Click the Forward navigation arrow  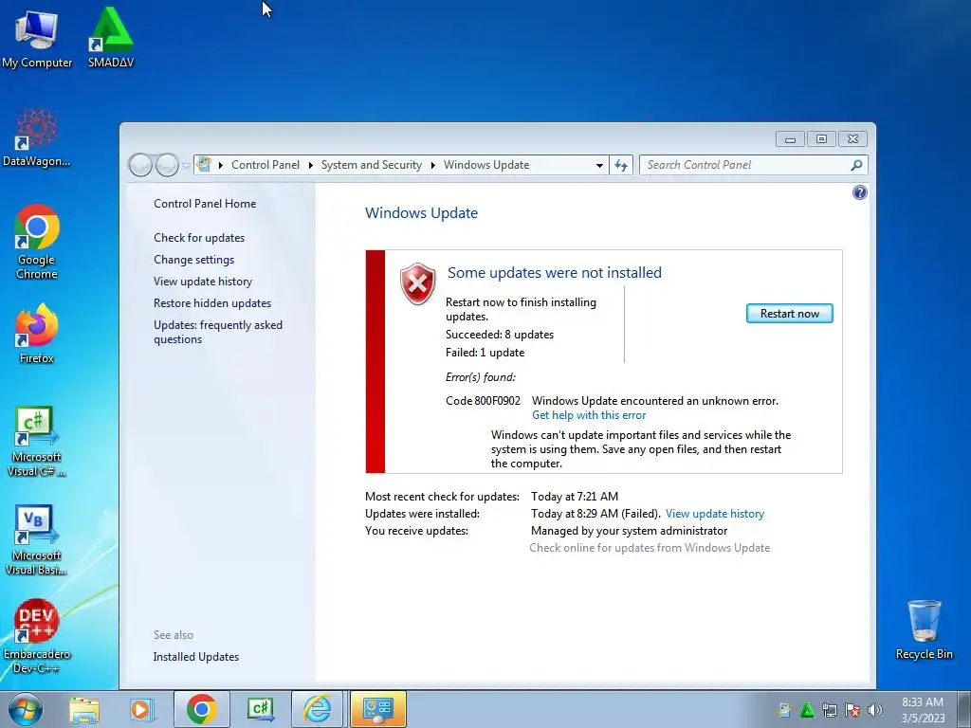pyautogui.click(x=167, y=165)
